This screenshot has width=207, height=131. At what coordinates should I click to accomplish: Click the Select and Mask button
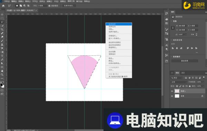(69, 6)
